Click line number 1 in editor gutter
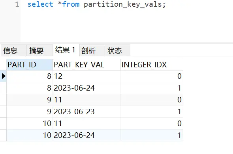233x154 pixels. (17, 4)
